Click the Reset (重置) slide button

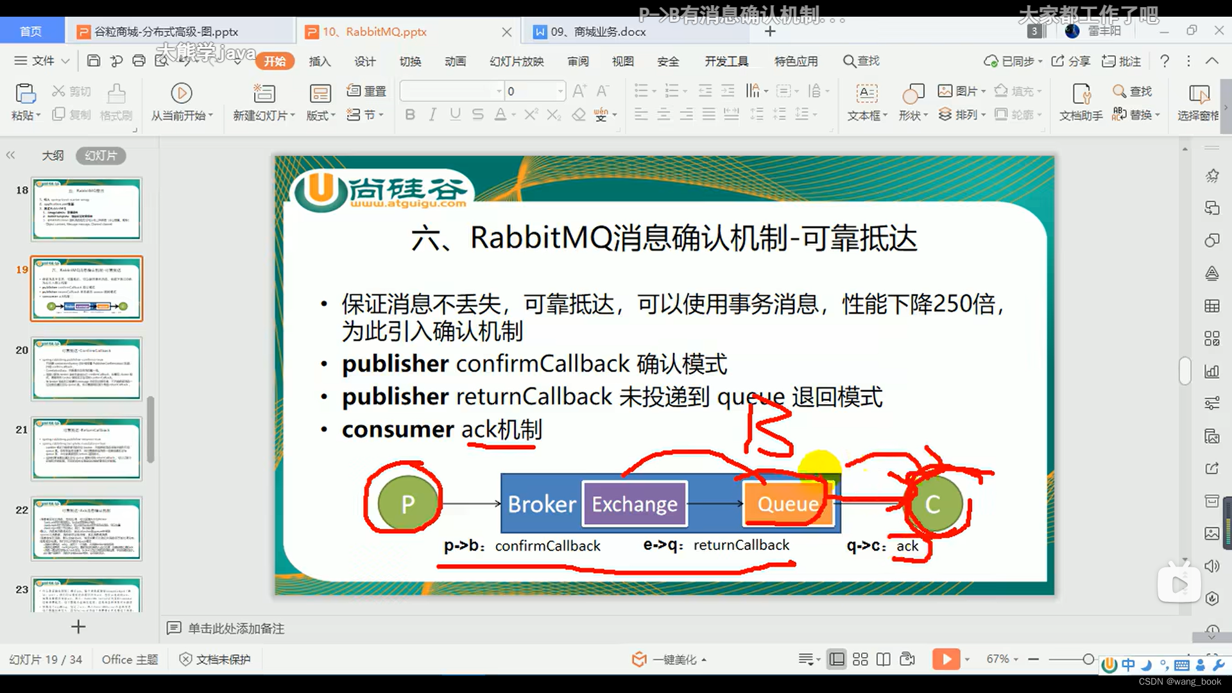click(x=366, y=91)
